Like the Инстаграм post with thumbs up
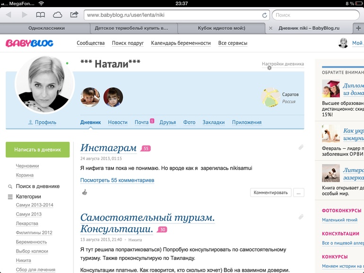364x273 pixels. (x=85, y=192)
